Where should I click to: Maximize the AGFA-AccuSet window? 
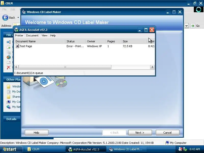pos(146,30)
